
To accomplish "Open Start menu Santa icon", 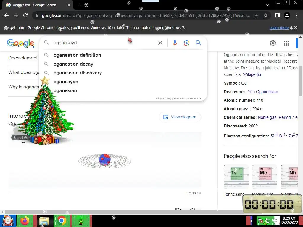I will pos(8,221).
